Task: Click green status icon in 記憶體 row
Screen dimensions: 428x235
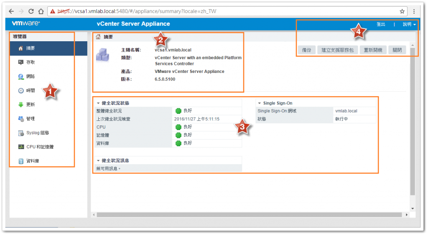Action: [x=178, y=135]
